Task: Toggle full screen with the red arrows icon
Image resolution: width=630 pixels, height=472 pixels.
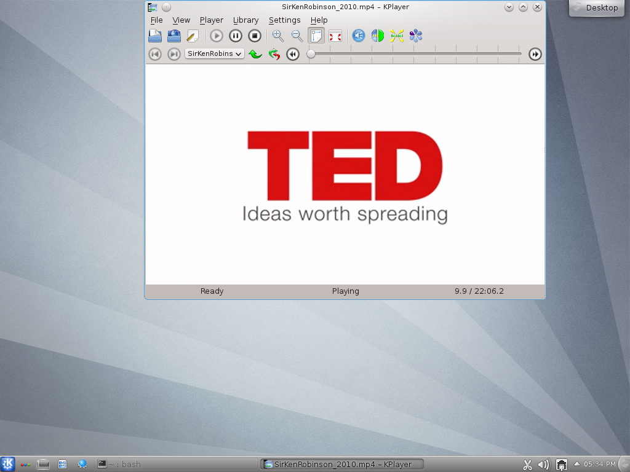Action: (x=335, y=36)
